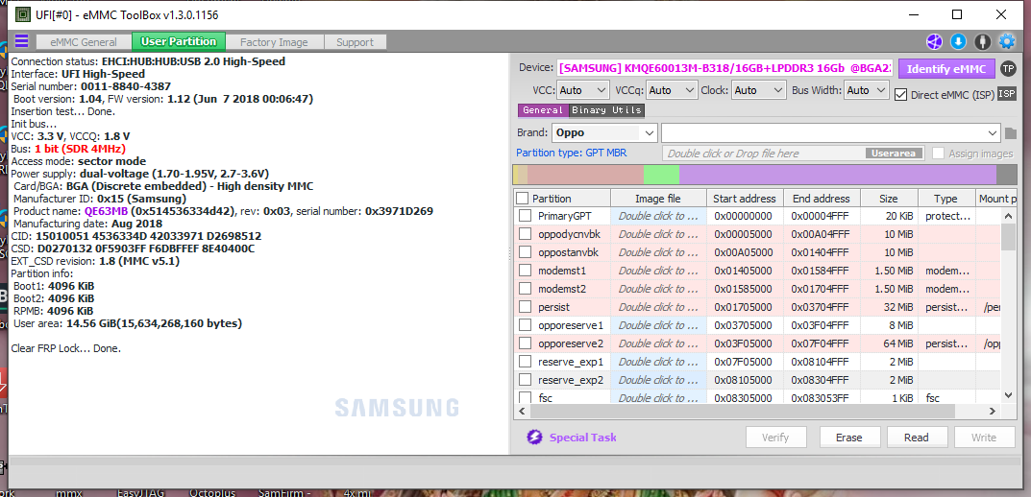Viewport: 1031px width, 497px height.
Task: Click the Identify eMMC button
Action: [x=946, y=69]
